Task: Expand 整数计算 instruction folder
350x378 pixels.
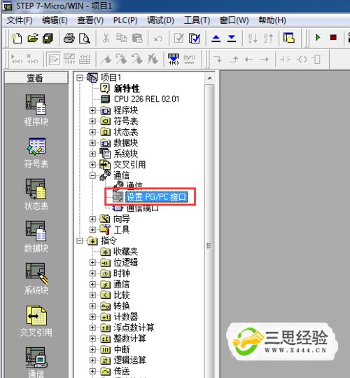Action: click(92, 339)
